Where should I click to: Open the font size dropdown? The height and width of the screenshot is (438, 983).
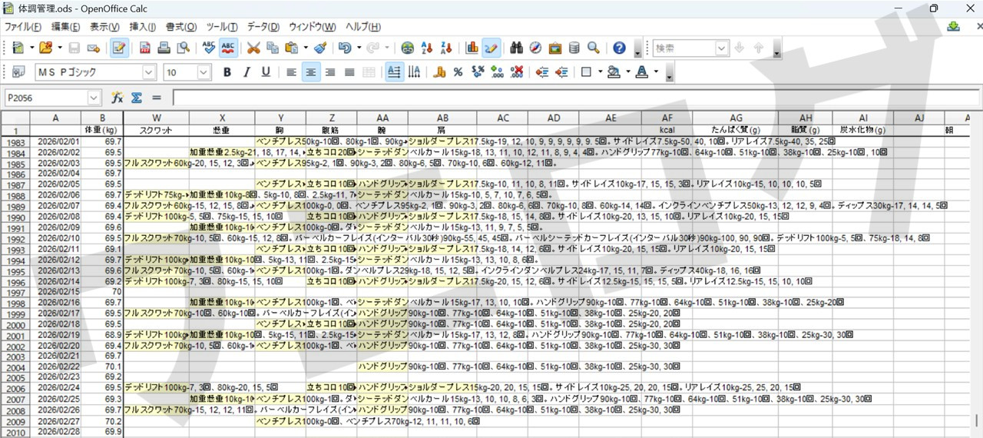click(x=204, y=72)
